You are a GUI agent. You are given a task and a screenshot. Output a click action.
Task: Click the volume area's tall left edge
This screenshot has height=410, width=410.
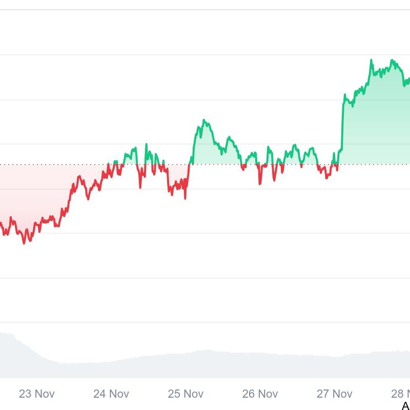tap(5, 354)
